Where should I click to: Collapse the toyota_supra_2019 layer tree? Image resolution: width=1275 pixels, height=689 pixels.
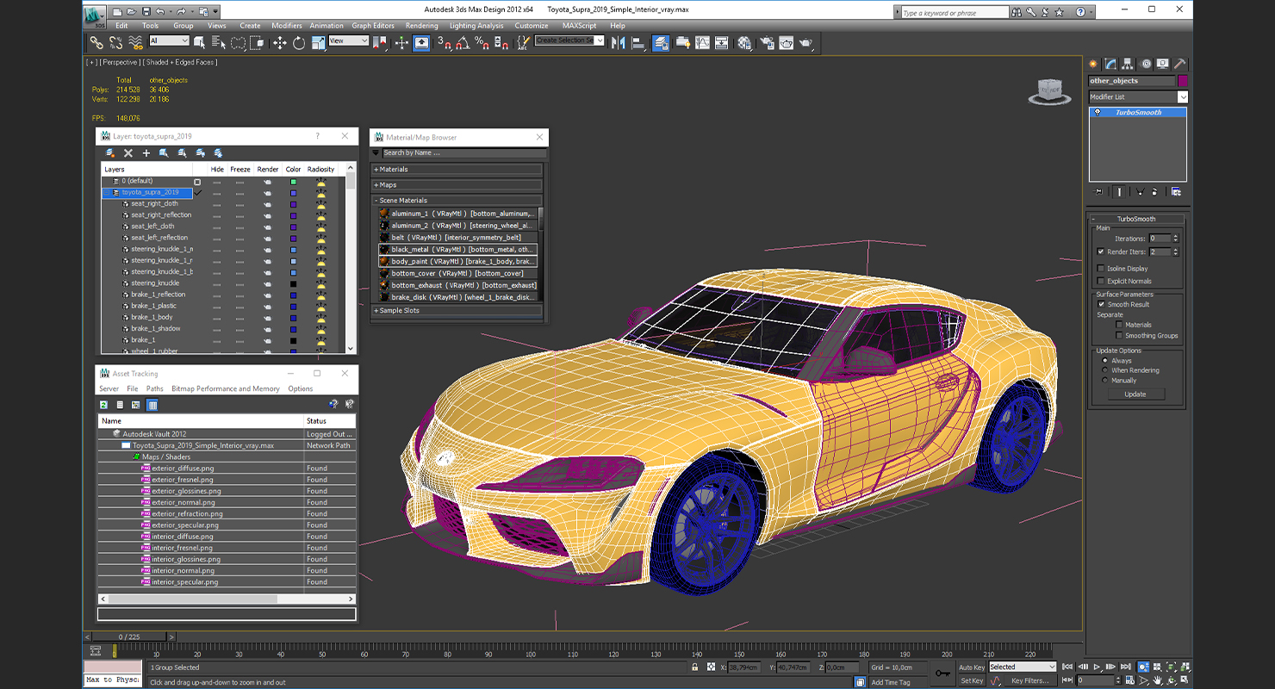(108, 193)
